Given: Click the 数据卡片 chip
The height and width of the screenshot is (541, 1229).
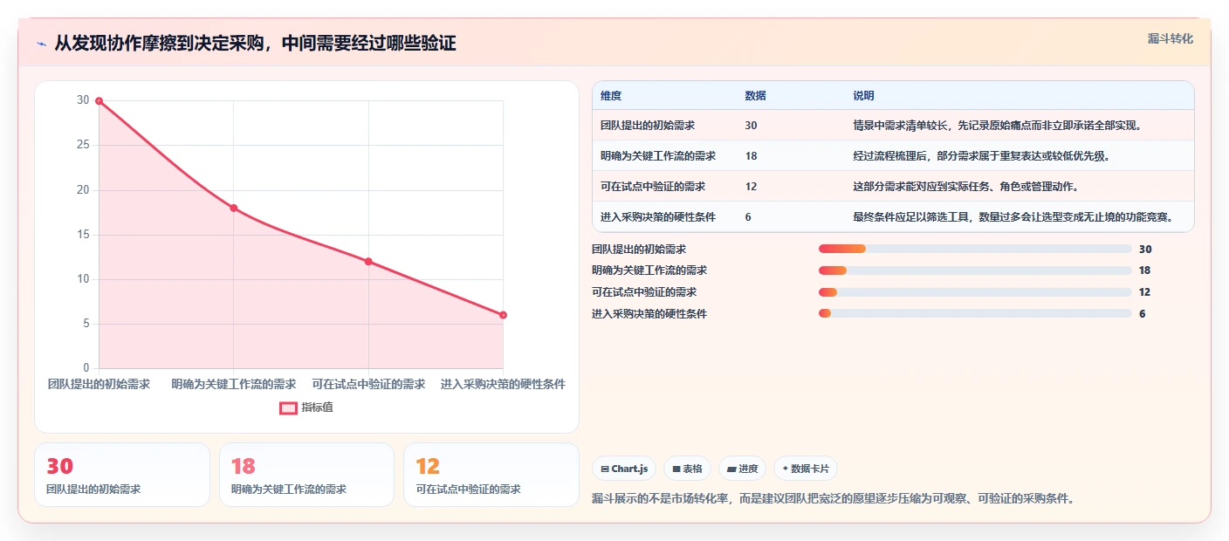Looking at the screenshot, I should [805, 469].
